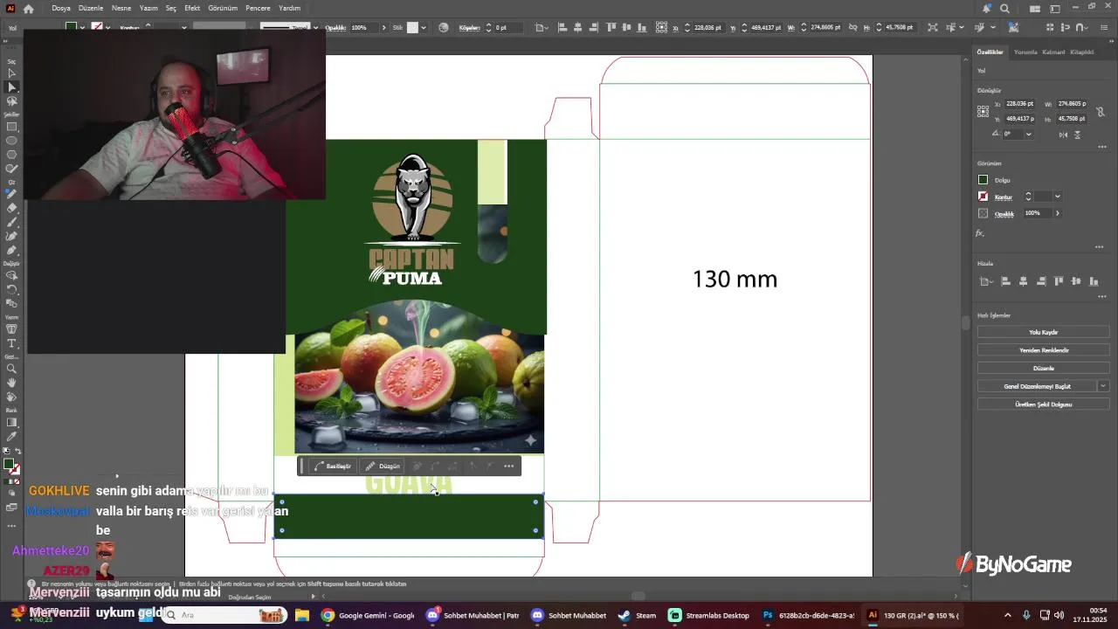1118x629 pixels.
Task: Open the control bar fill color dropdown
Action: pyautogui.click(x=83, y=27)
